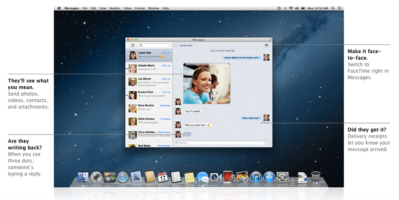Open the Messages application menu

(x=72, y=8)
